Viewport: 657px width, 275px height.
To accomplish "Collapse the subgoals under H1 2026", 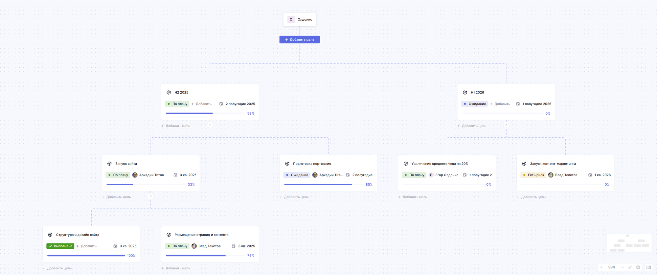I will tap(506, 125).
